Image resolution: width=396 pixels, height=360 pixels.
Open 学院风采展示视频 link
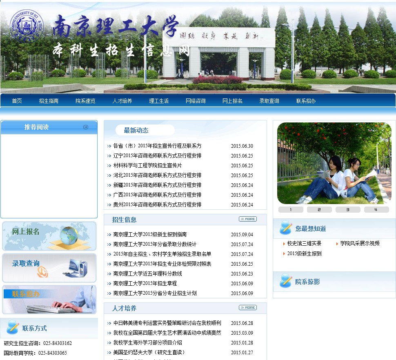coord(360,243)
